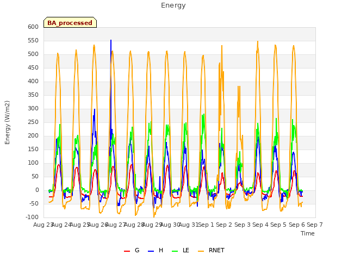
Task: Click the 450 y-axis tick label
Action: tap(33, 67)
